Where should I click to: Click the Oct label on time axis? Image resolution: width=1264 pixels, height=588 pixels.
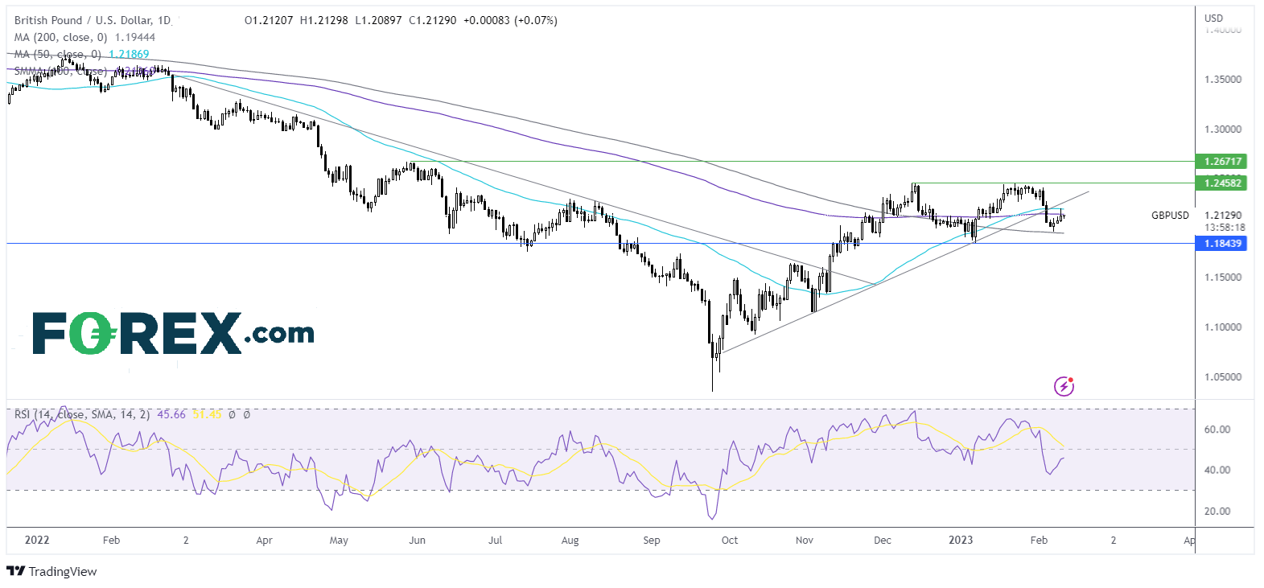[730, 541]
